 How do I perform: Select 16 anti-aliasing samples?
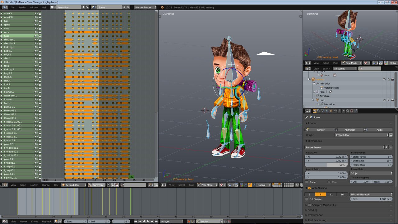click(342, 194)
